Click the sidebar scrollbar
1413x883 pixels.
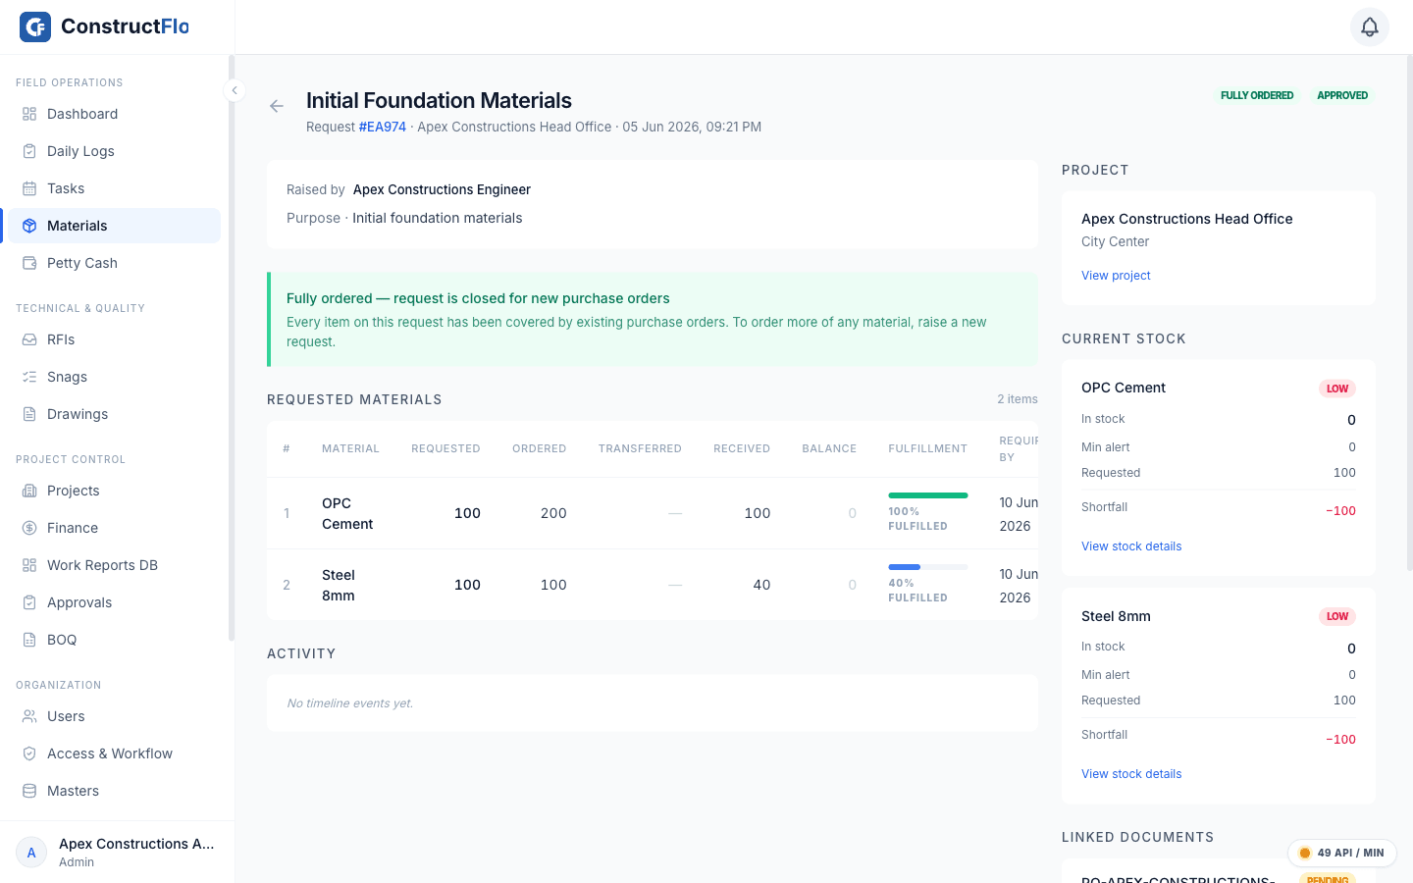pos(232,348)
